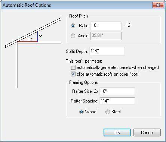Click the Ratio value input field
Viewport: 166px width, 142px height.
click(x=106, y=26)
